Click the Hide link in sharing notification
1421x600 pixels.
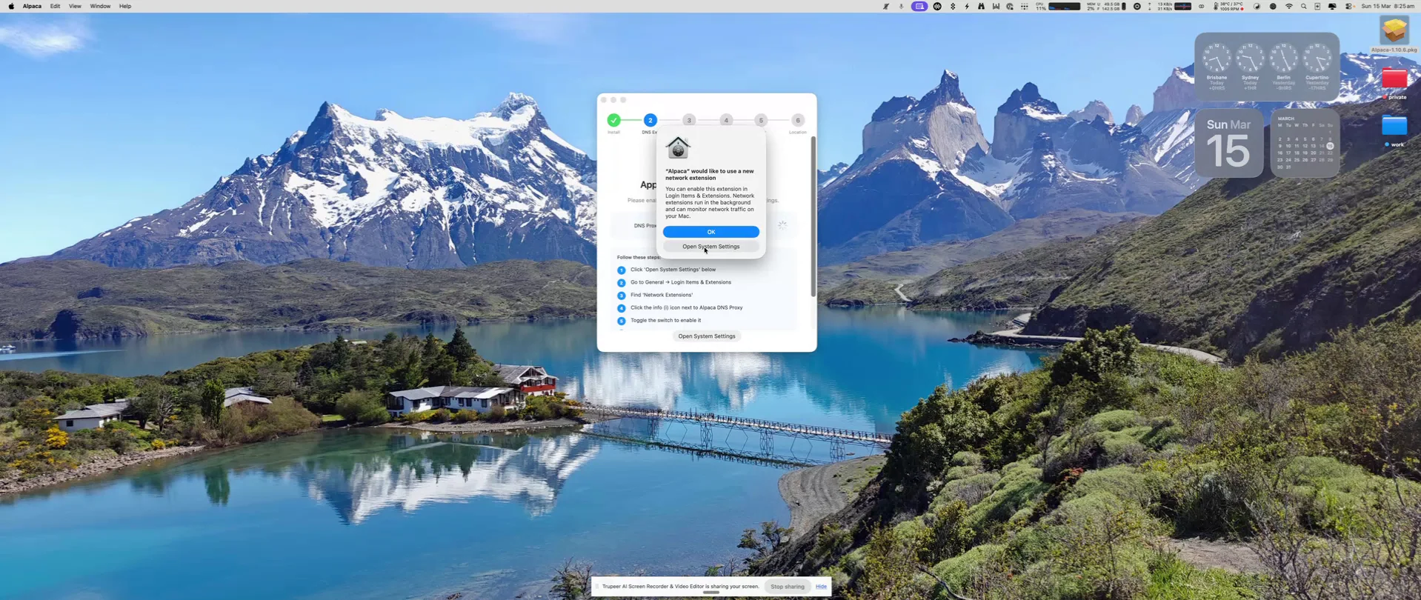click(821, 587)
